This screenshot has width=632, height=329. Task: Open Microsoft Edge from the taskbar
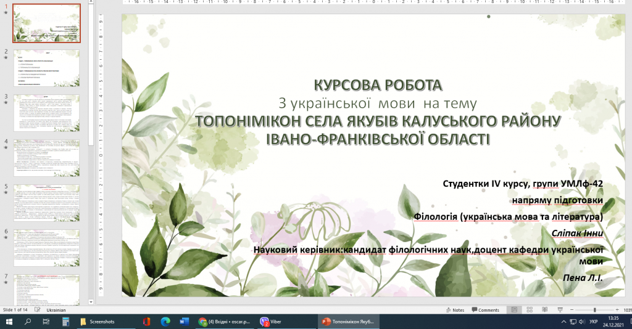click(165, 322)
